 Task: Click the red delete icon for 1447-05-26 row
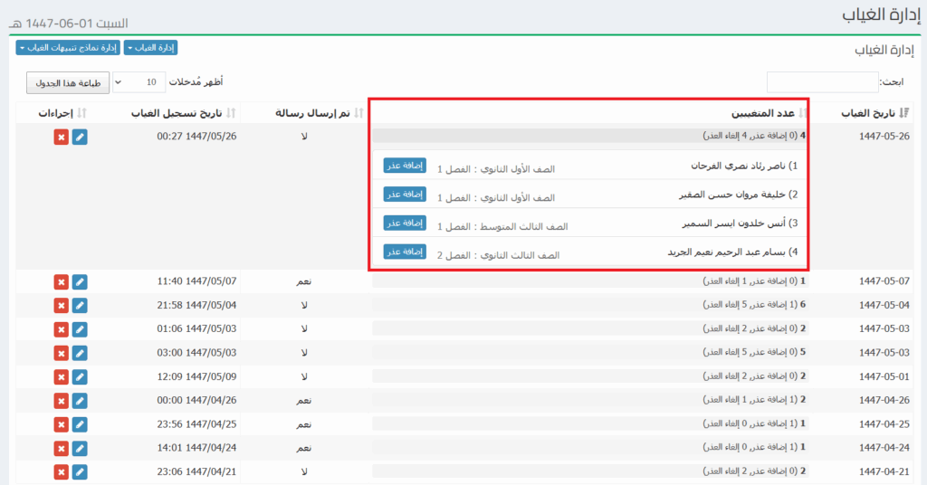61,137
